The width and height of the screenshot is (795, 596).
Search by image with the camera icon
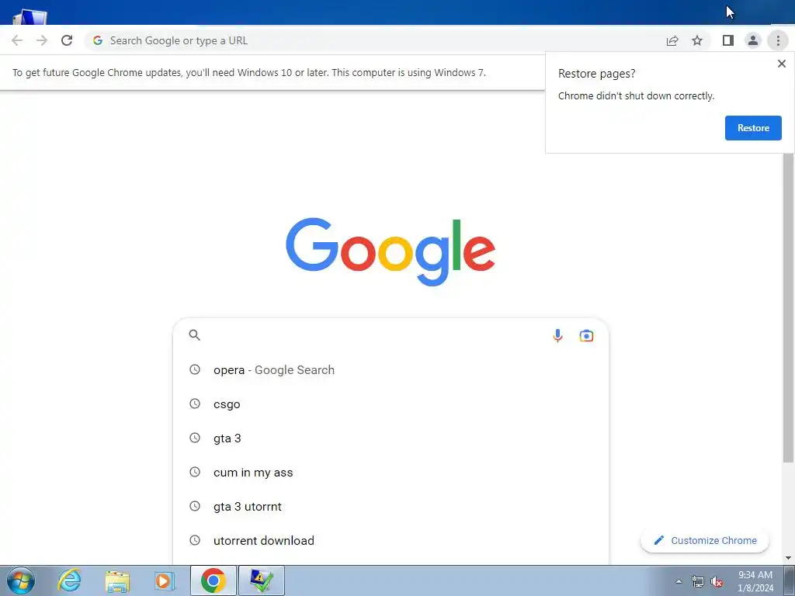click(x=587, y=335)
